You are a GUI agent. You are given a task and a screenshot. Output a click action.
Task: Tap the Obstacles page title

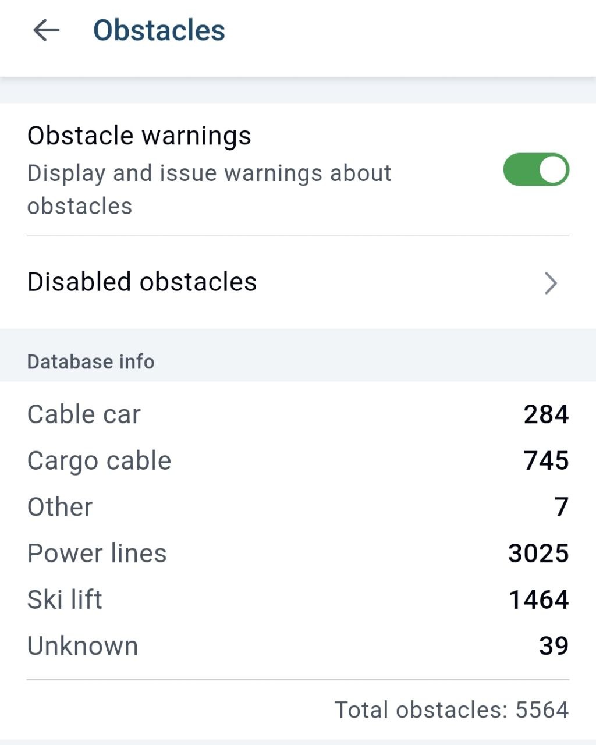click(159, 30)
